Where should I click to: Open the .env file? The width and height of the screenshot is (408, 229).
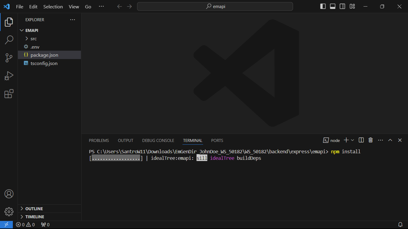[49, 47]
